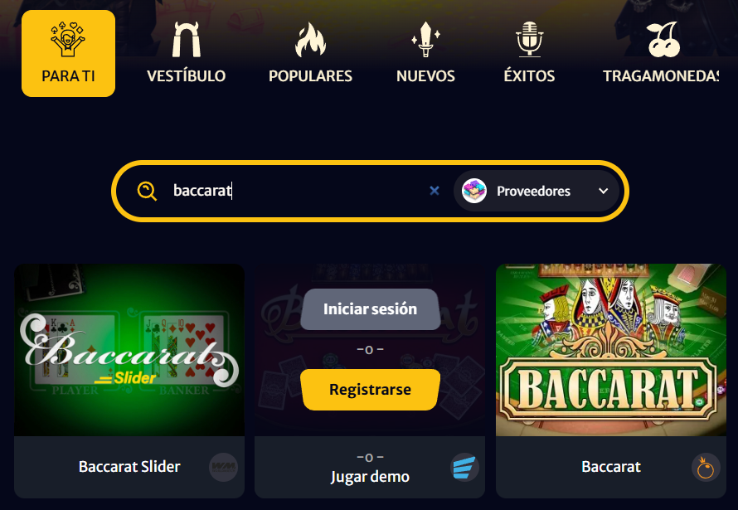The height and width of the screenshot is (510, 738).
Task: Switch to the VESTÍBULO tab
Action: pyautogui.click(x=187, y=53)
